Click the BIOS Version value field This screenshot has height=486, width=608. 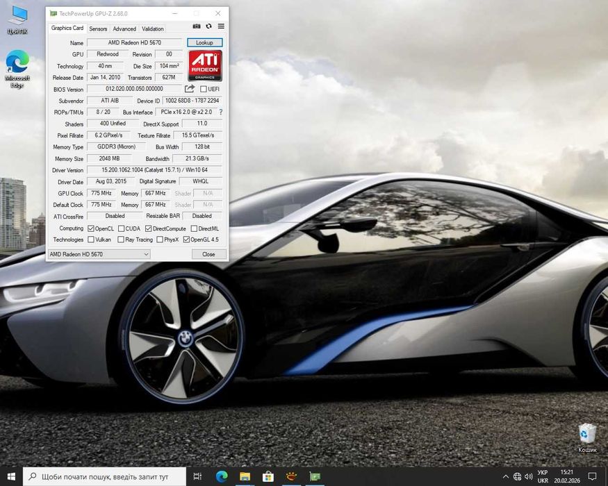click(134, 89)
